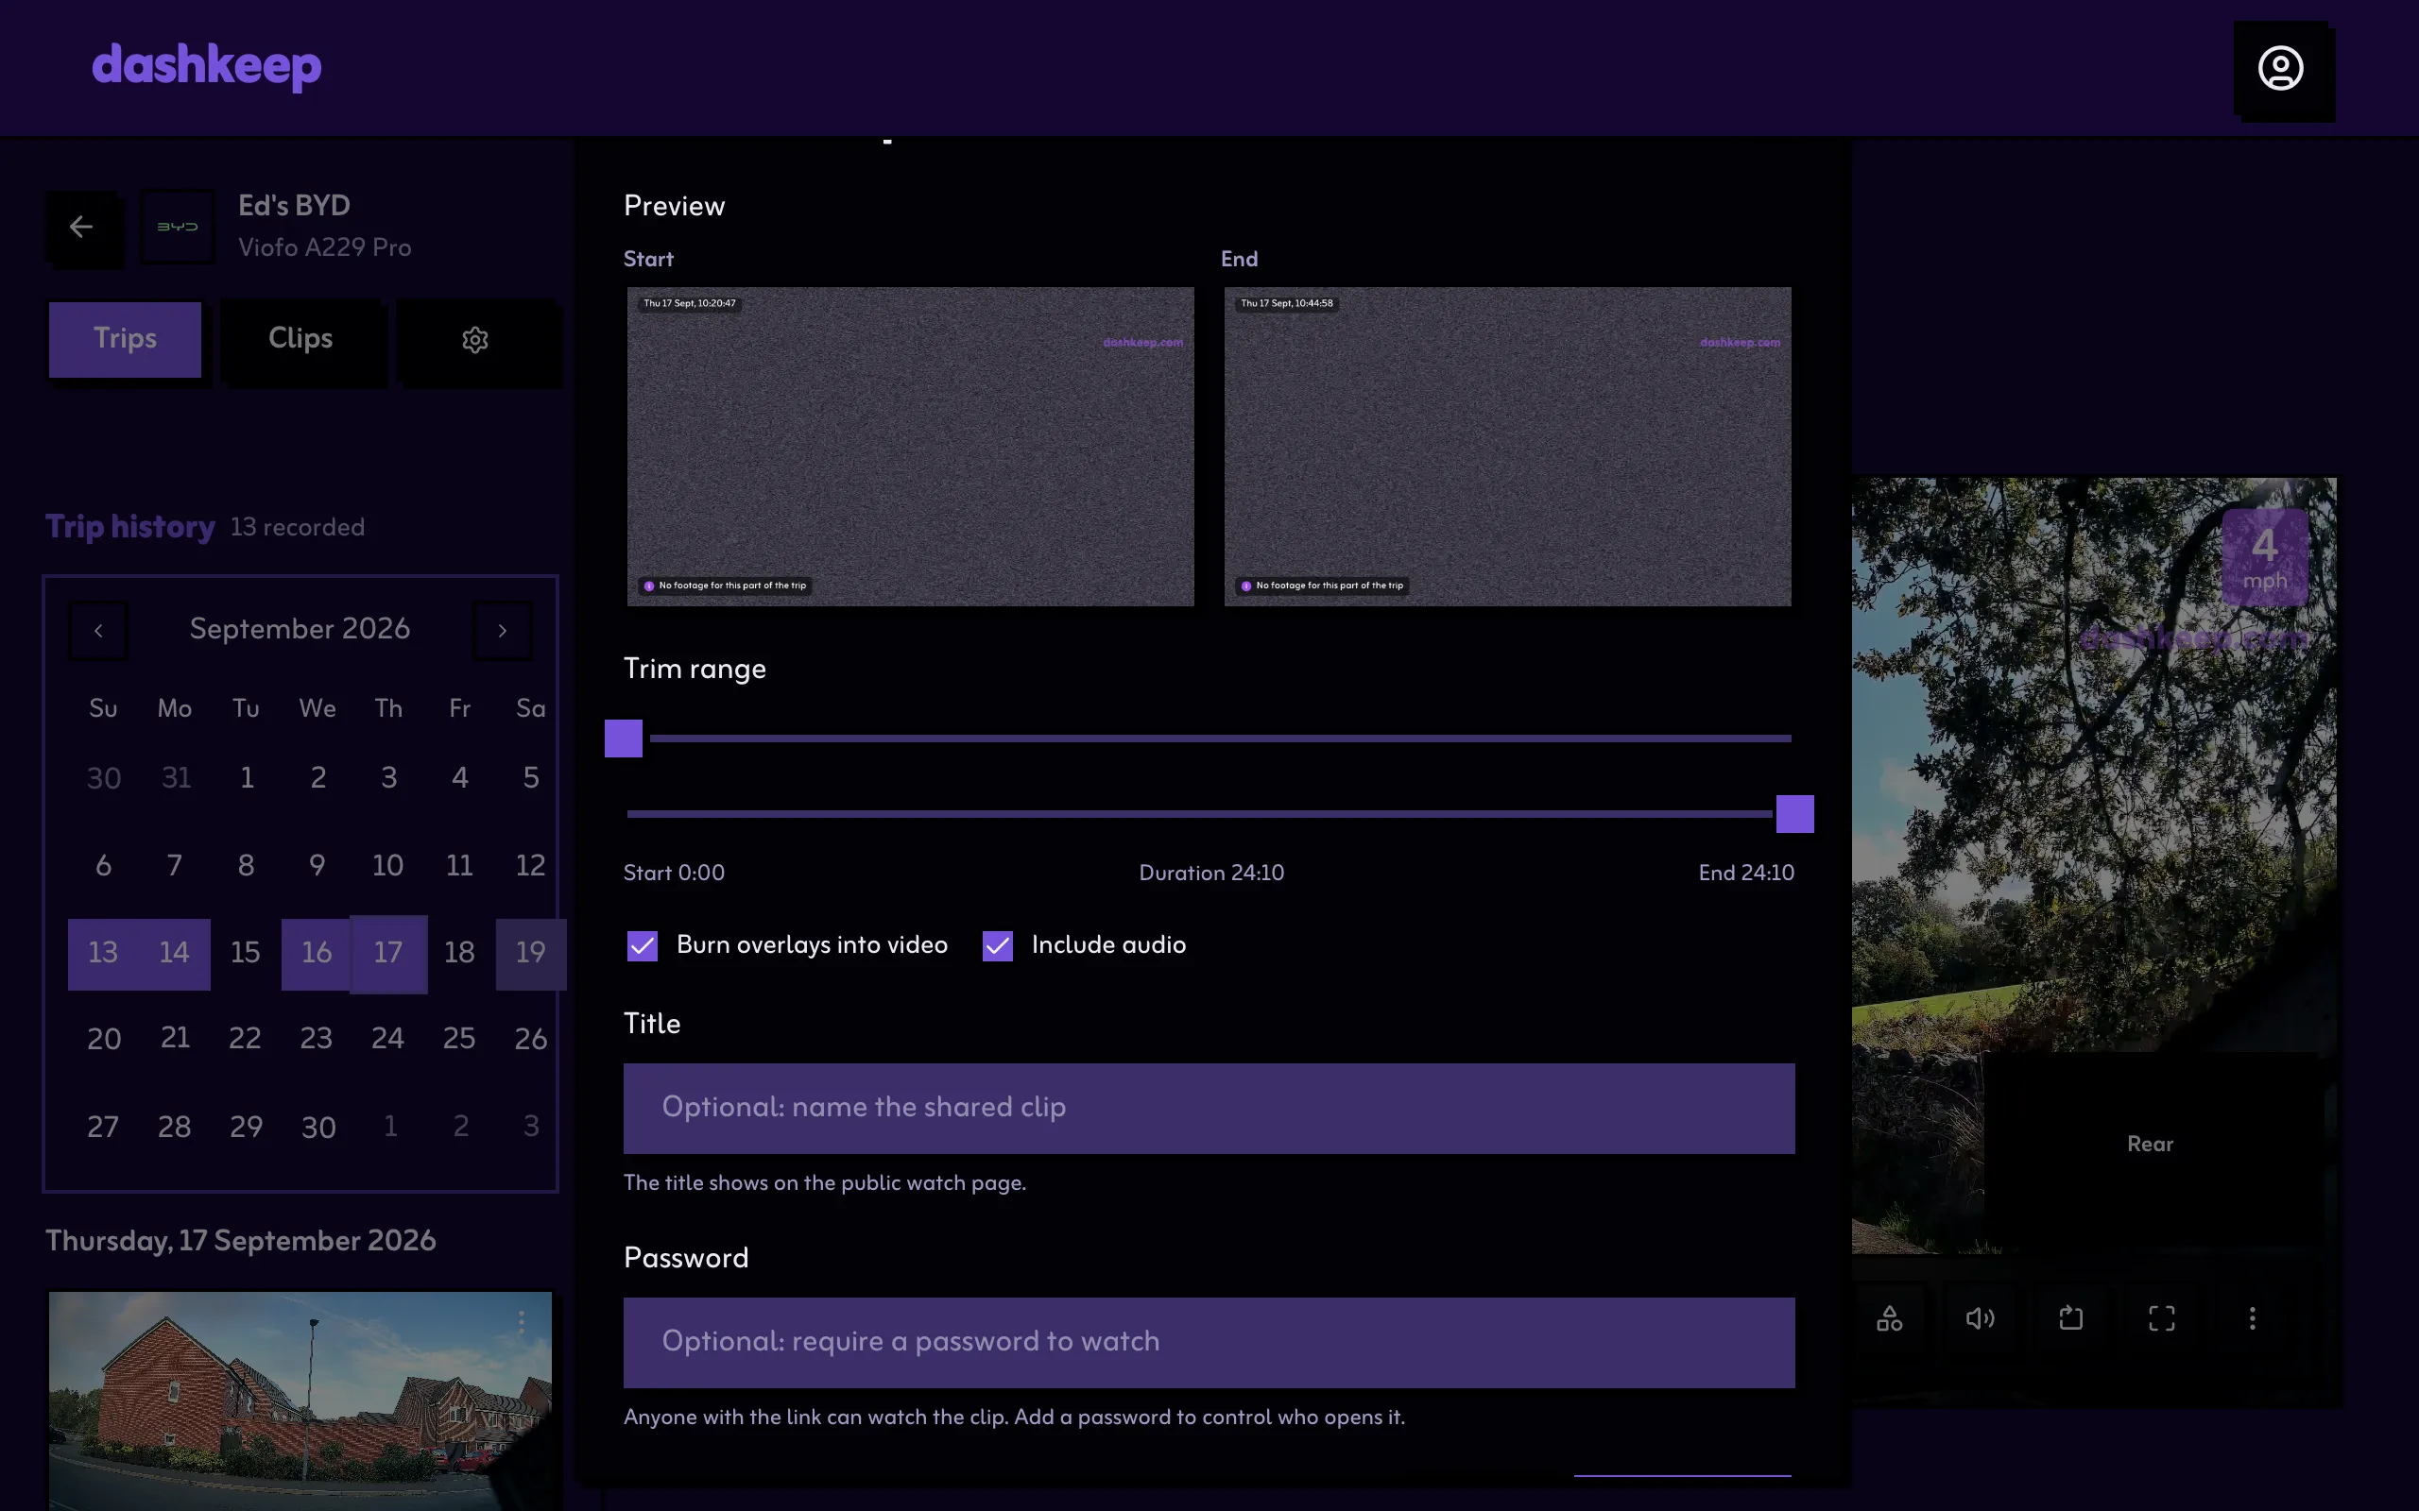
Task: Open the settings gear tab
Action: [x=474, y=340]
